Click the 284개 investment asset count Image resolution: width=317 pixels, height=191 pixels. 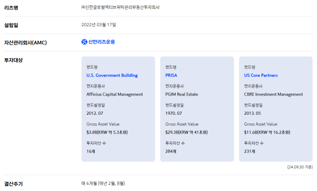[x=171, y=151]
